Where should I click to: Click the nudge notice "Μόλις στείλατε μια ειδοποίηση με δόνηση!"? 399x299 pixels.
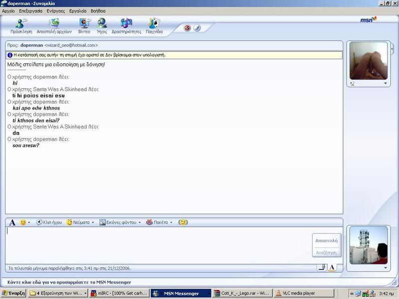point(56,65)
